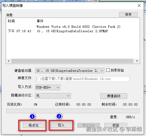This screenshot has width=146, height=136.
Task: Click the 映像文件 path field
Action: pyautogui.click(x=82, y=79)
